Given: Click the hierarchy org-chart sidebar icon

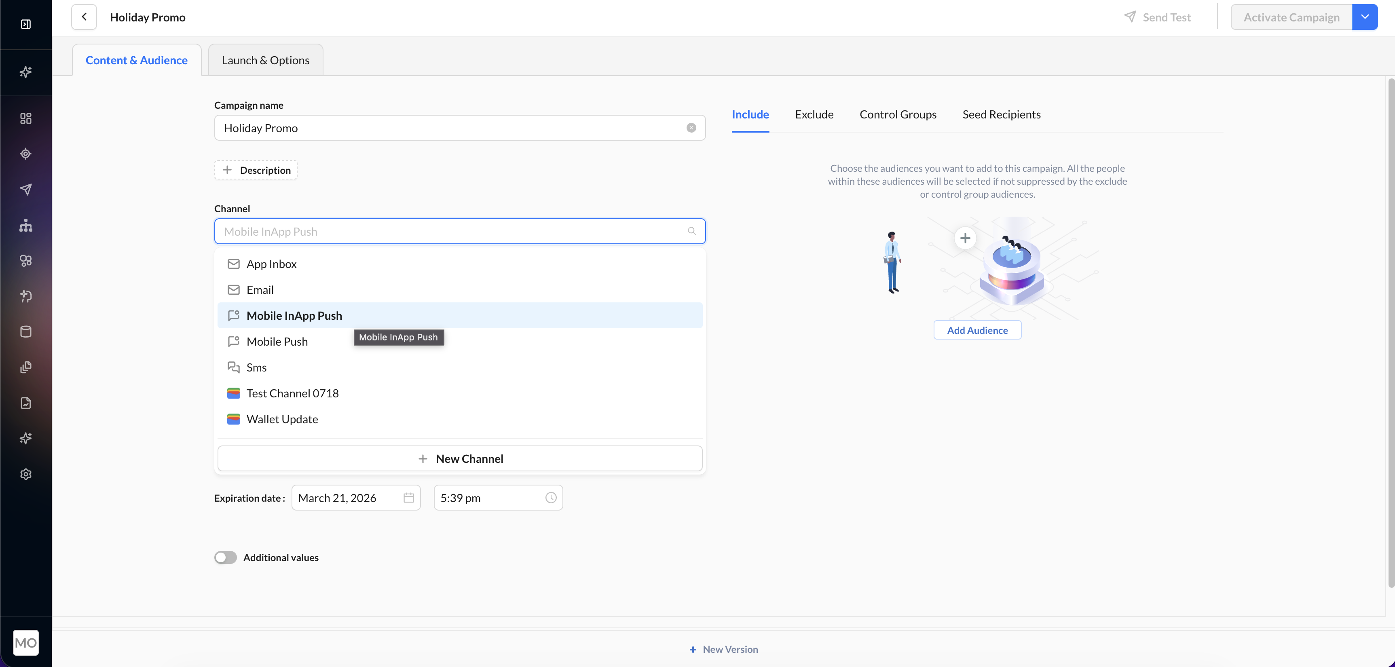Looking at the screenshot, I should pyautogui.click(x=25, y=225).
